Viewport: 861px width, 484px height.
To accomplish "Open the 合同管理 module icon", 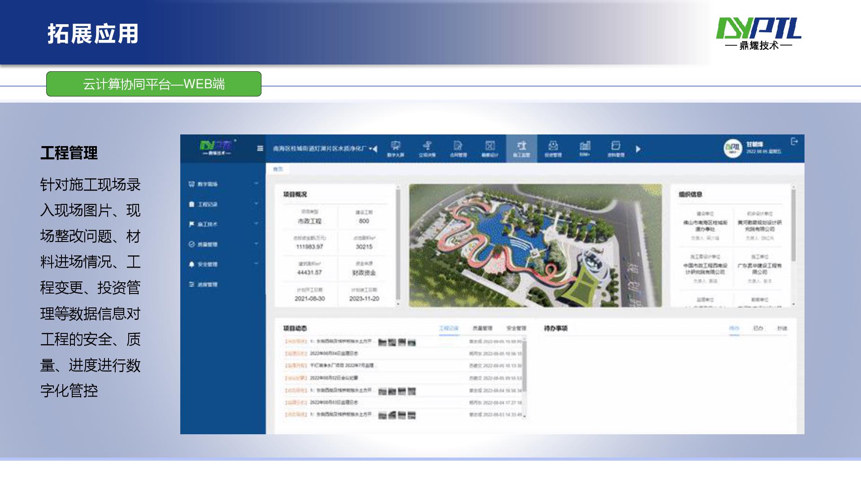I will point(459,147).
